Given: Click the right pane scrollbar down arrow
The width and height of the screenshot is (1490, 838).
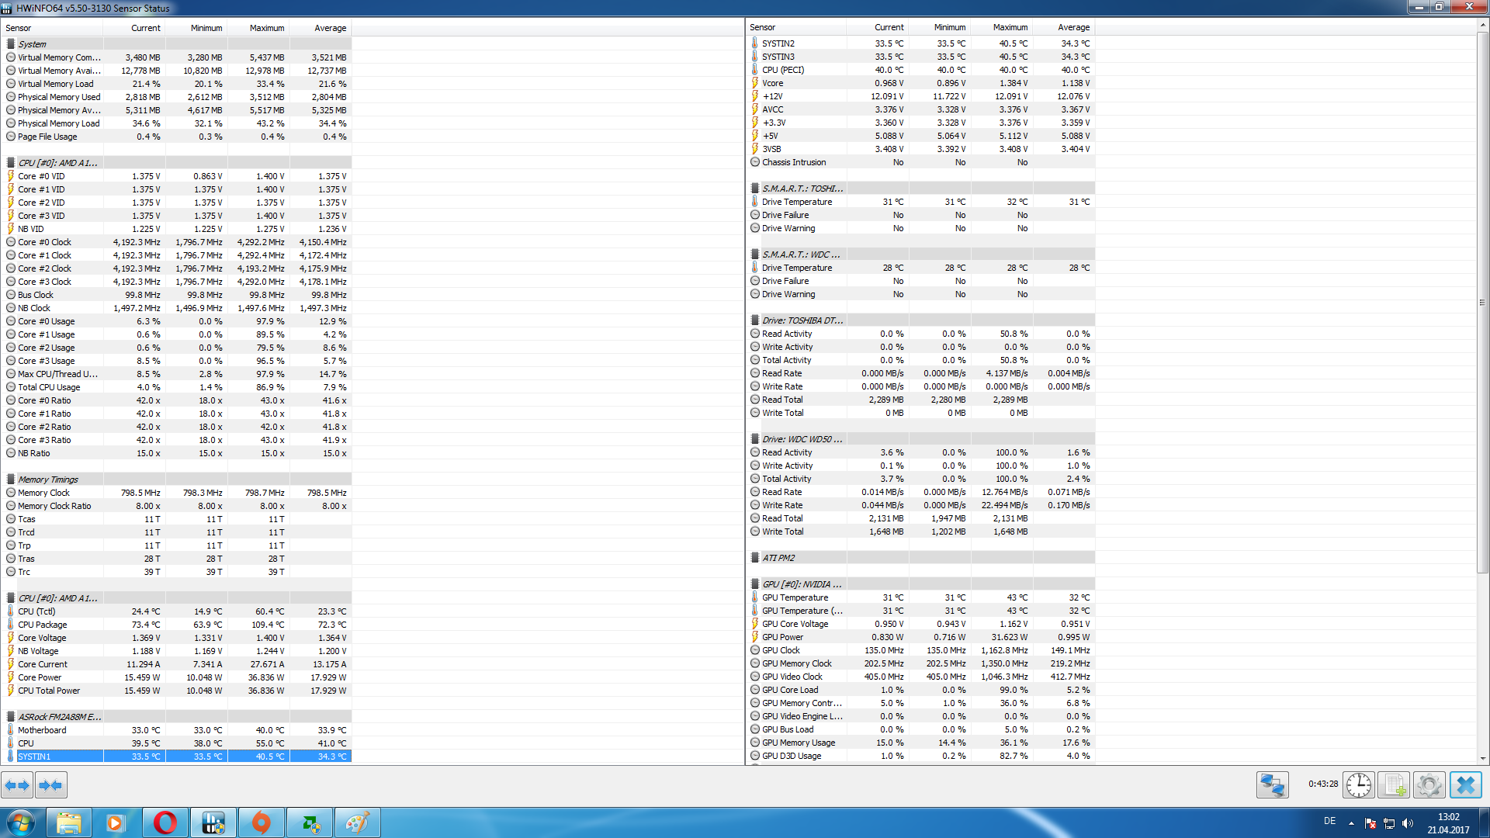Looking at the screenshot, I should 1482,759.
